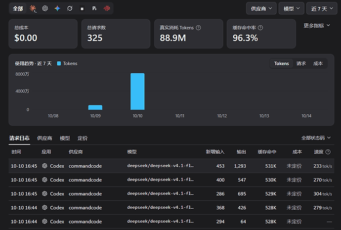Viewport: 341px width, 230px height.
Task: Click Codex icon in row with 1,293 output
Action: (x=44, y=166)
